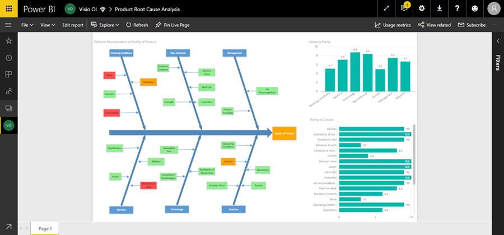Open Recent clock icon in sidebar
The height and width of the screenshot is (235, 504).
coord(8,58)
